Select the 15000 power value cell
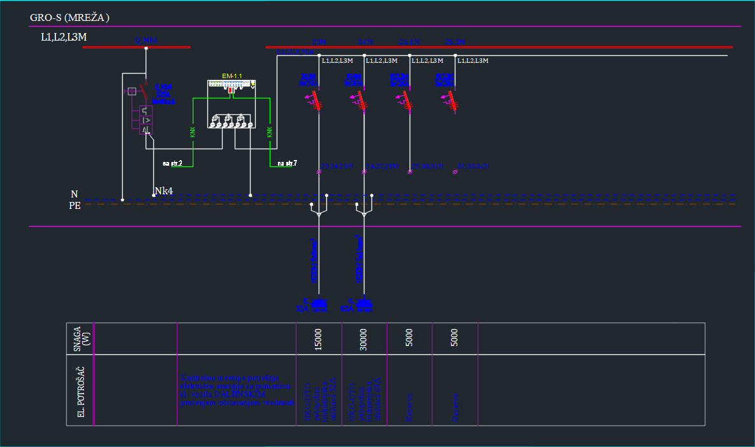This screenshot has height=447, width=755. [x=319, y=339]
